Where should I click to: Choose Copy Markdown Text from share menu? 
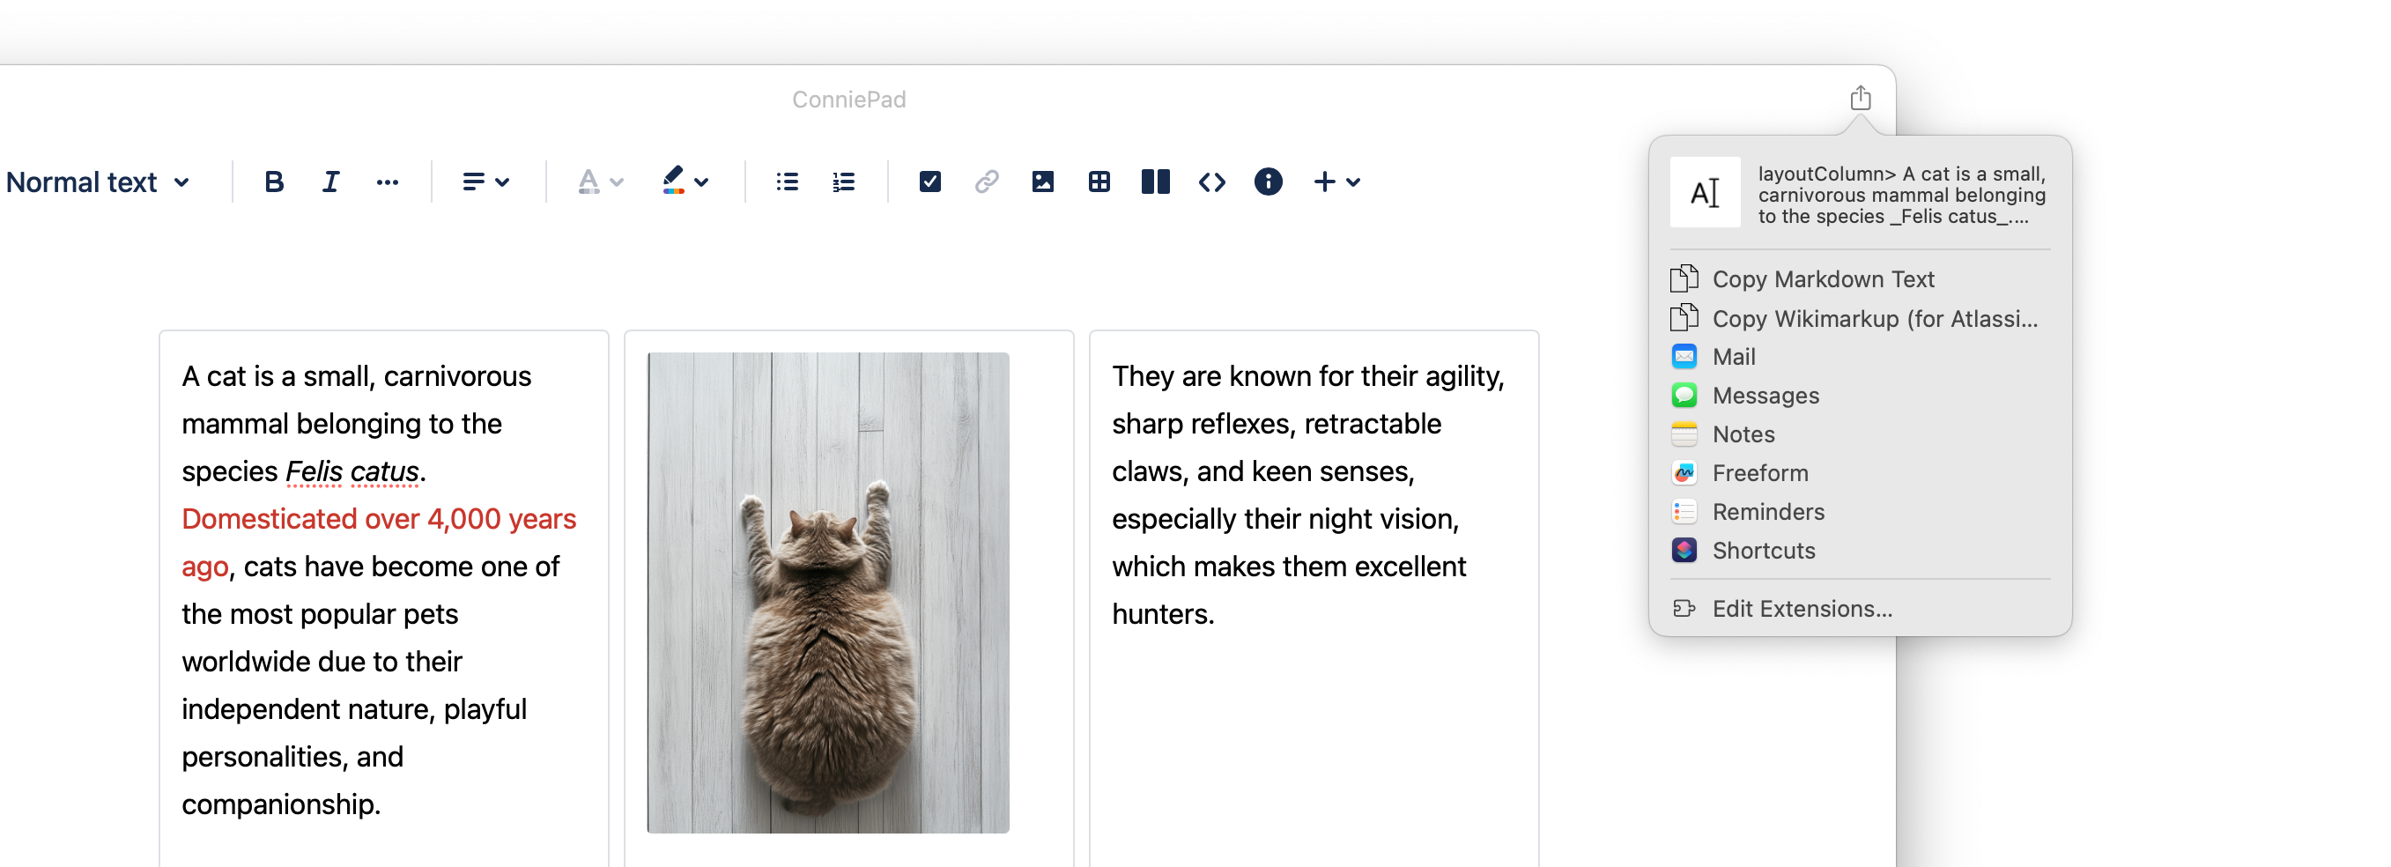point(1822,279)
